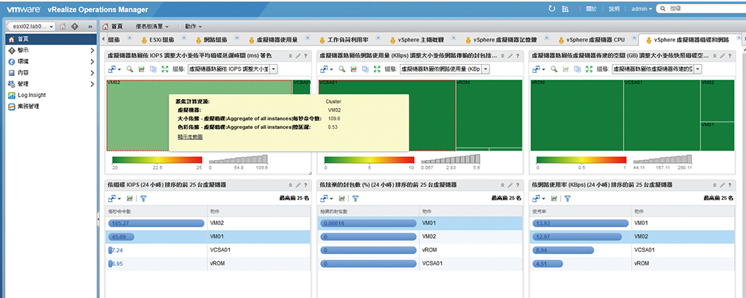This screenshot has width=746, height=298.
Task: Click the green fit-to-view icon in the IOPS heatmap toolbar
Action: [x=165, y=69]
